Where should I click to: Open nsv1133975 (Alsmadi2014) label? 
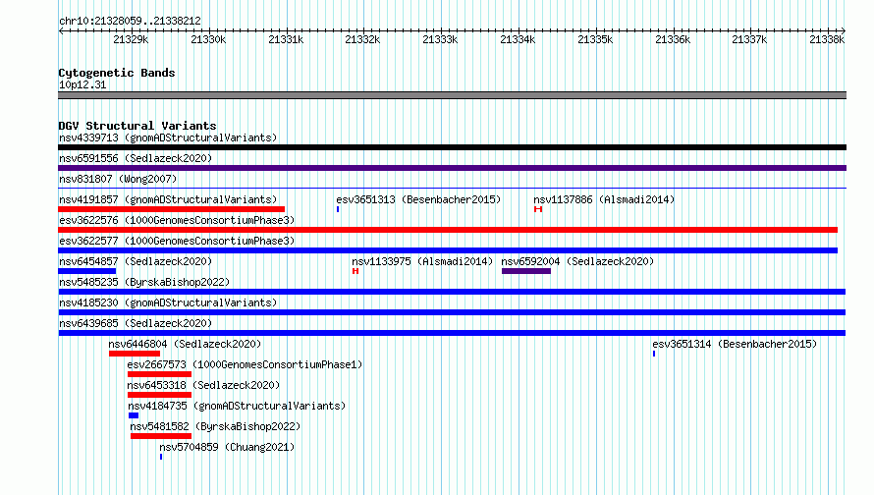(x=422, y=261)
